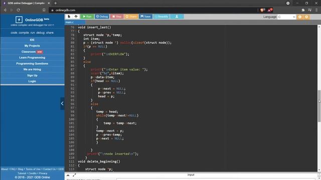Click line 109's printf node inserted text
The height and width of the screenshot is (180, 321).
[113, 154]
